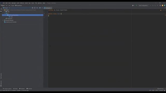Open the VCS menu
Viewport: 166px width, 93px height.
pos(36,3)
